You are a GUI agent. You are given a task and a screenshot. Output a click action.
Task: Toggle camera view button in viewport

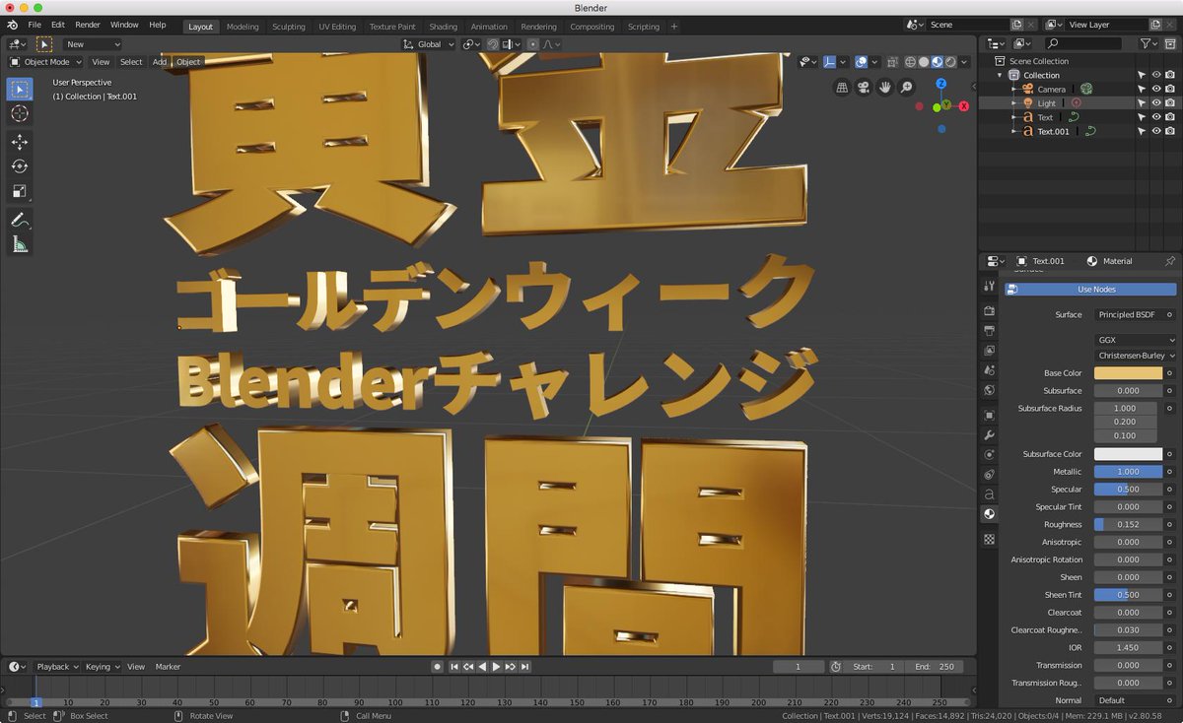864,88
